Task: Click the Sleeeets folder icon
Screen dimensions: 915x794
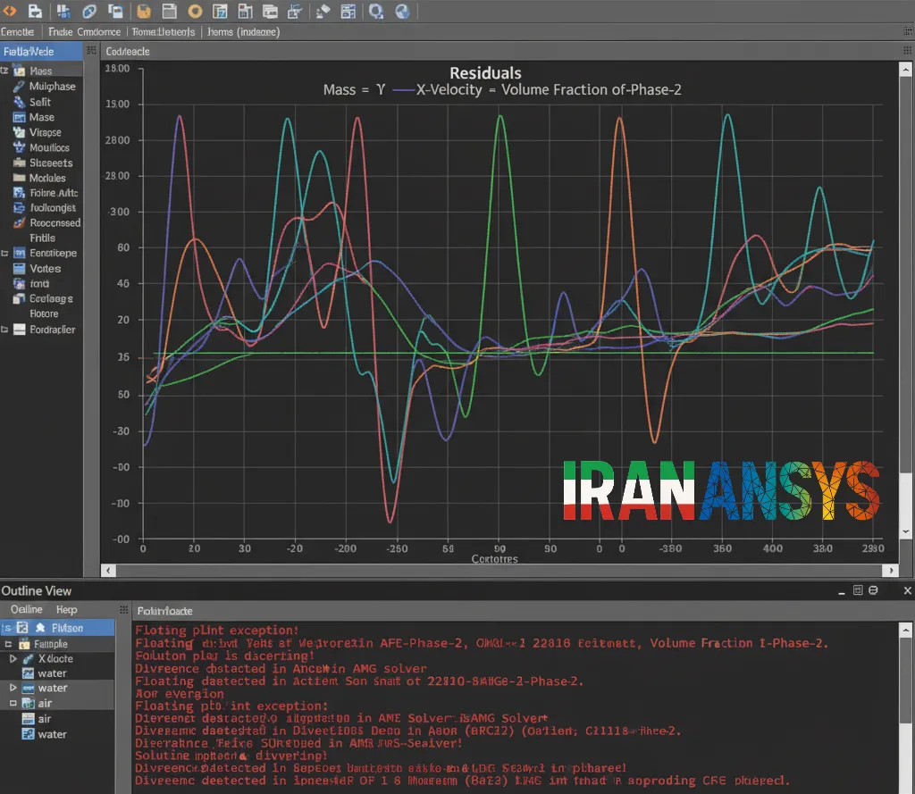Action: 20,163
